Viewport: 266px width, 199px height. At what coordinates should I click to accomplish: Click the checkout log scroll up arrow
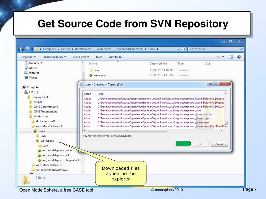226,93
